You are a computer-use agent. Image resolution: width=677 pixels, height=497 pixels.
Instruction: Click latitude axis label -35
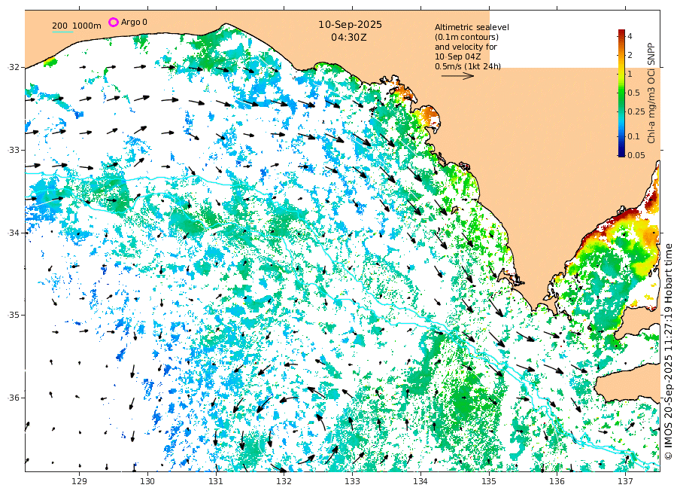pyautogui.click(x=13, y=315)
